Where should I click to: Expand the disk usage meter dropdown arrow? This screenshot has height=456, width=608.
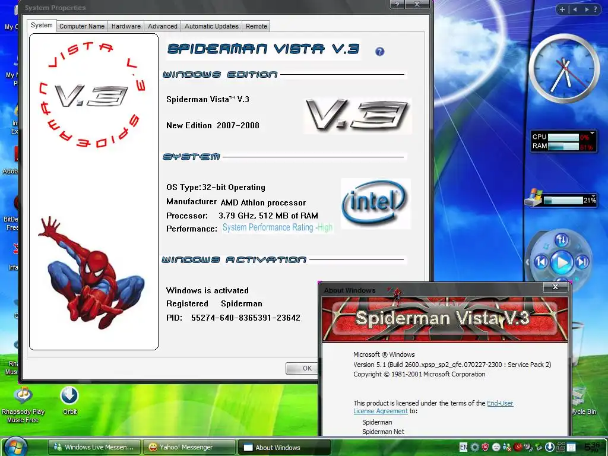593,196
